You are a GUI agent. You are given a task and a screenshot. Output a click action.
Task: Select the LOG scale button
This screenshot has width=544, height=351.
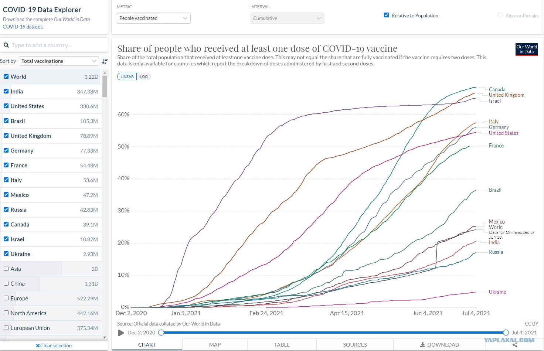pos(144,76)
